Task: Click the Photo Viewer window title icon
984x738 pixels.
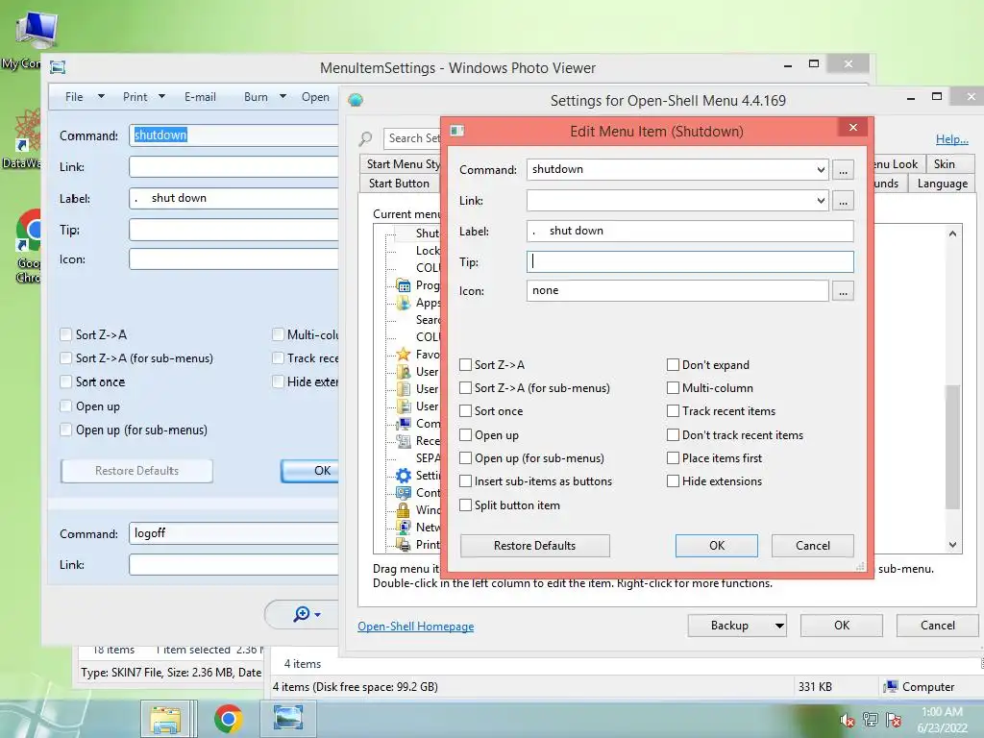Action: pos(58,67)
